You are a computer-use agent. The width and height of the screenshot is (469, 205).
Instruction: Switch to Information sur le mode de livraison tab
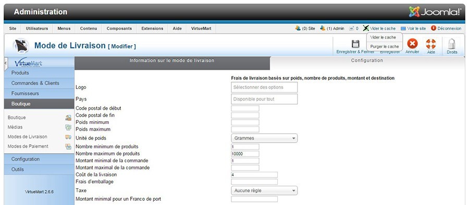click(172, 63)
